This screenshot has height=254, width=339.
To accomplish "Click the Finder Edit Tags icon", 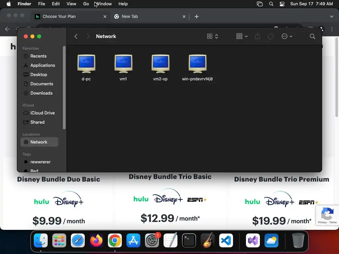I will pos(270,36).
